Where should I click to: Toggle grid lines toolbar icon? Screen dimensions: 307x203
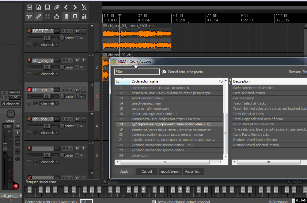point(66,17)
